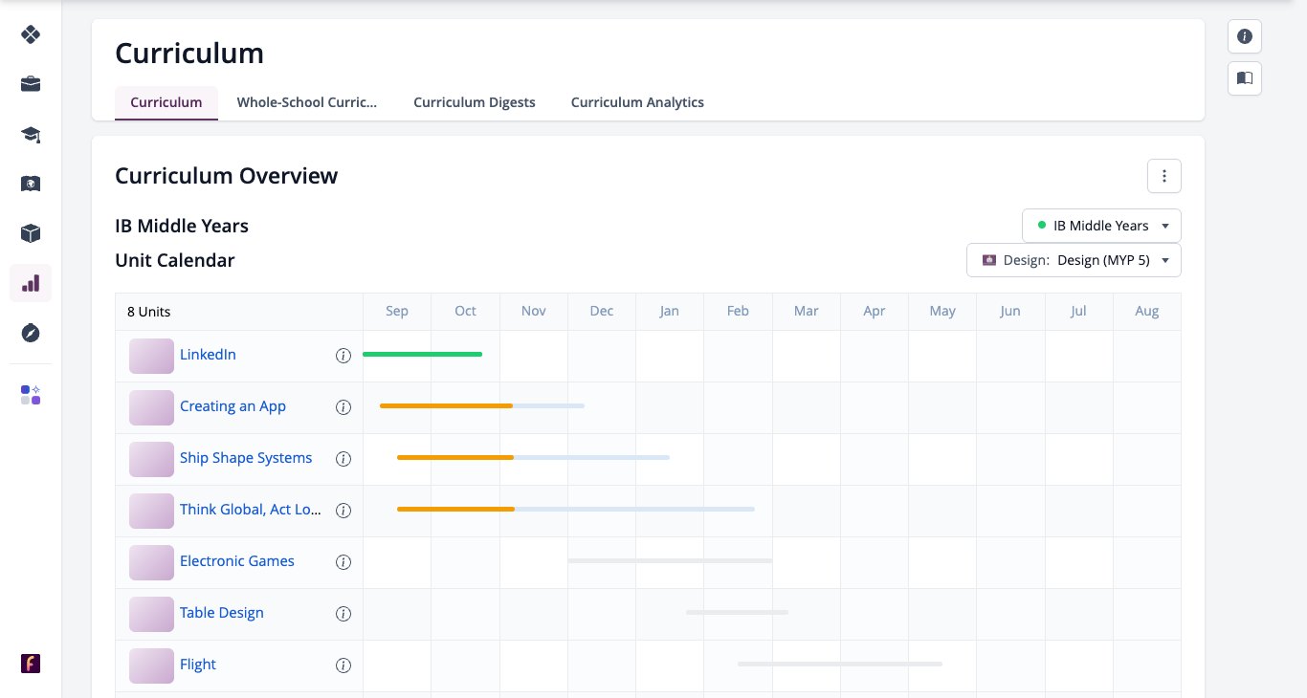Click the graduation cap sidebar icon
This screenshot has height=698, width=1307.
point(31,134)
